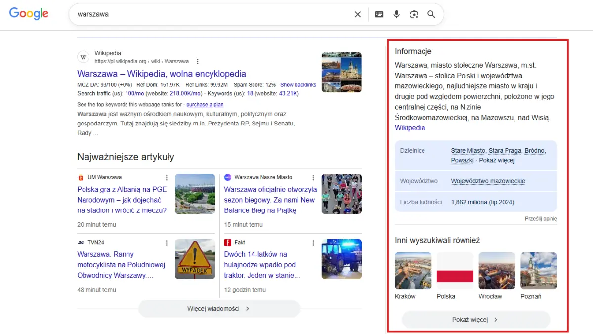The width and height of the screenshot is (593, 334).
Task: Select Kraków related search image
Action: tap(413, 271)
